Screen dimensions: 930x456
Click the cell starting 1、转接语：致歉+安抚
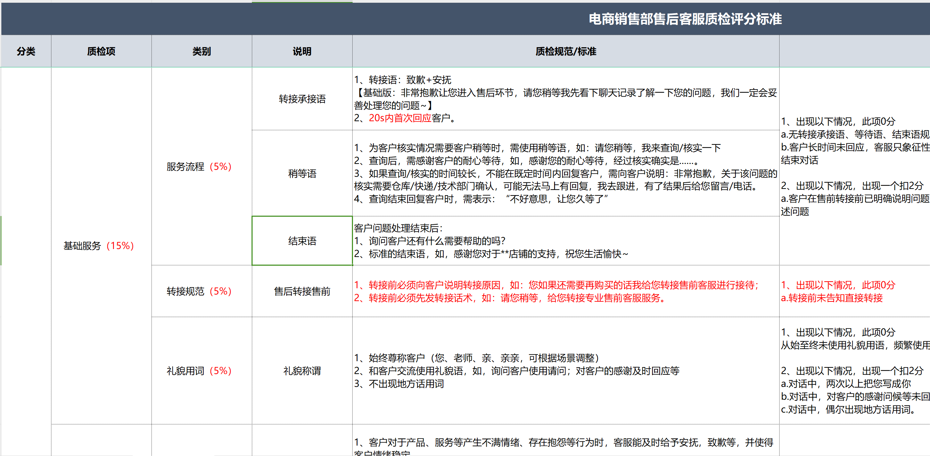[x=566, y=99]
